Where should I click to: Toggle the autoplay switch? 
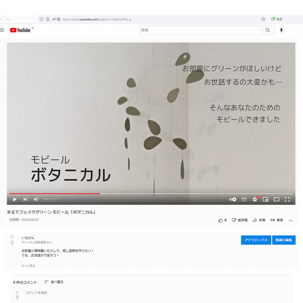(233, 199)
